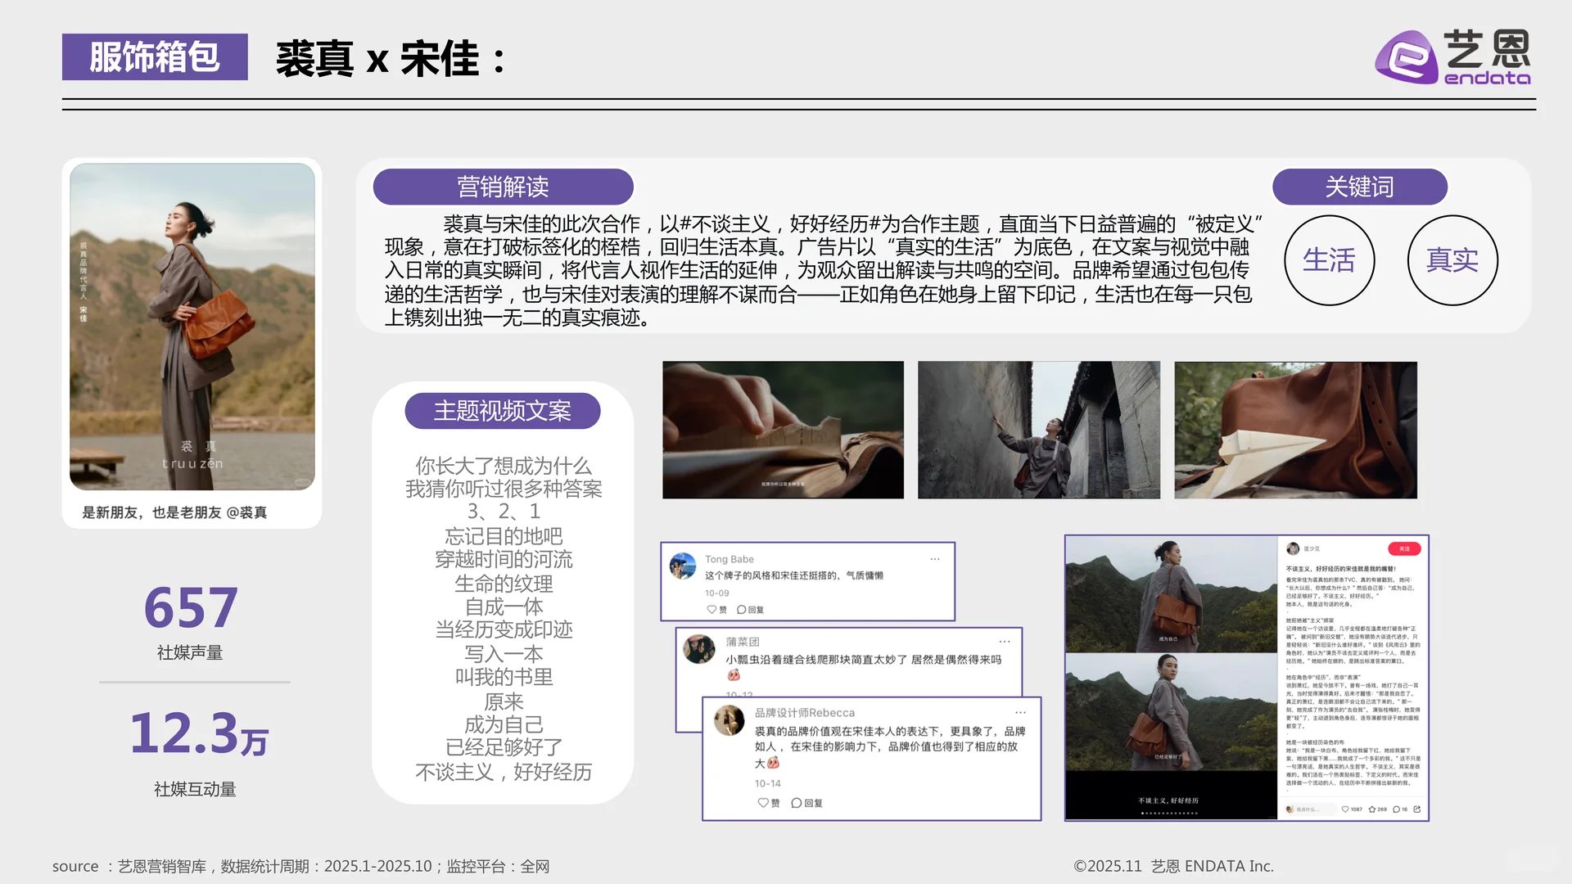Click the 657 social media volume number
The image size is (1572, 884).
point(191,607)
